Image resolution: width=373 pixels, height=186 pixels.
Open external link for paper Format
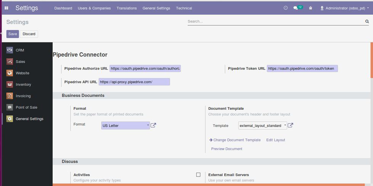click(154, 125)
